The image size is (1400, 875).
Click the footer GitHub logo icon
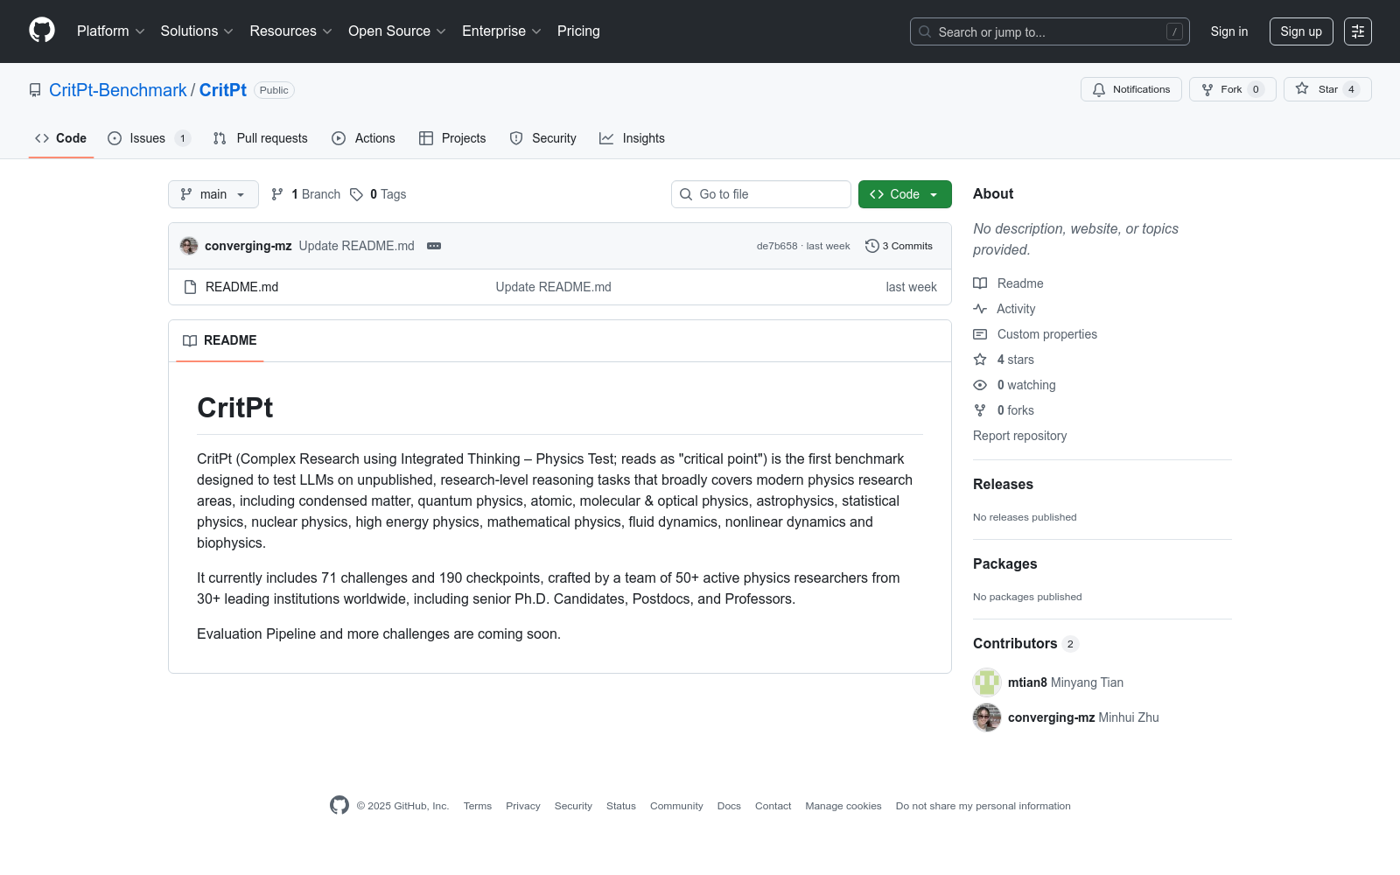click(339, 805)
